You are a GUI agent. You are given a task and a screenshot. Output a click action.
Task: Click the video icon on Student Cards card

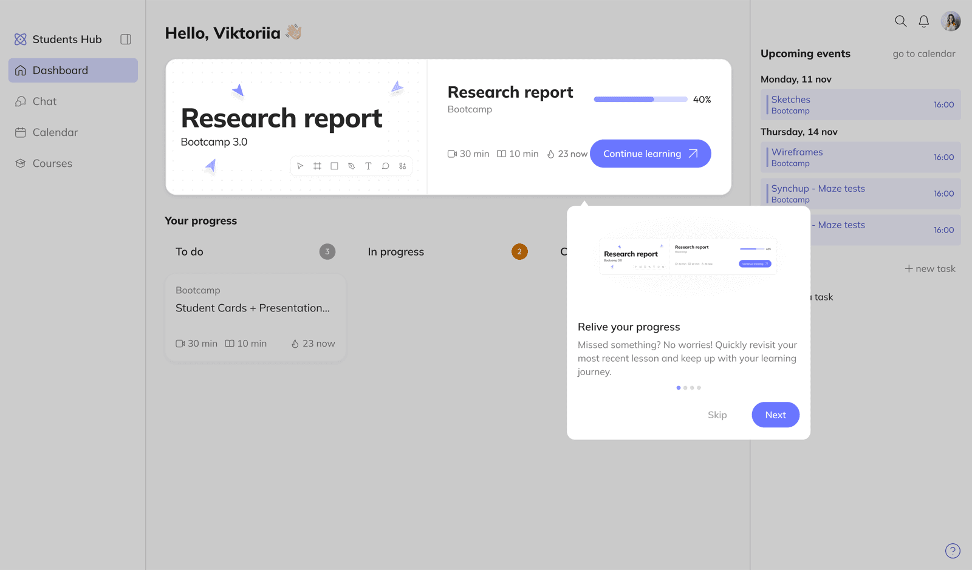pos(180,344)
